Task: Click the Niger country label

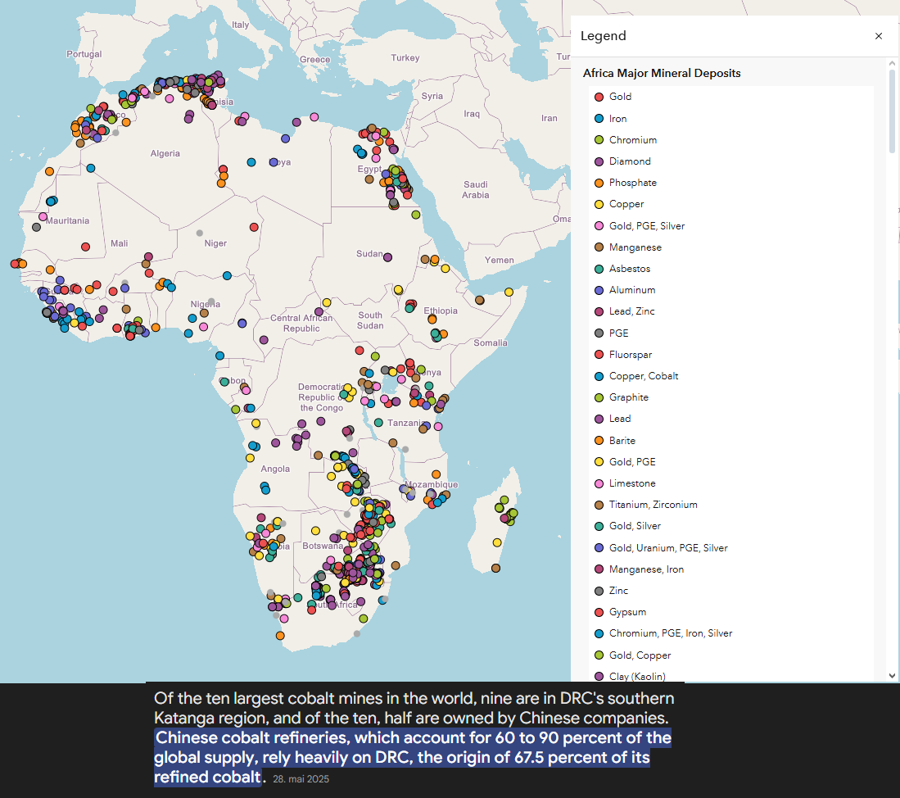Action: (216, 243)
